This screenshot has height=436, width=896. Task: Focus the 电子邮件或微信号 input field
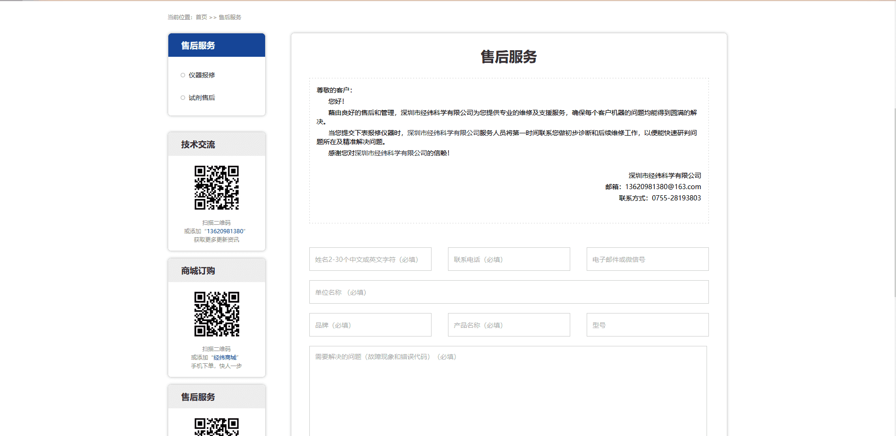click(x=647, y=259)
